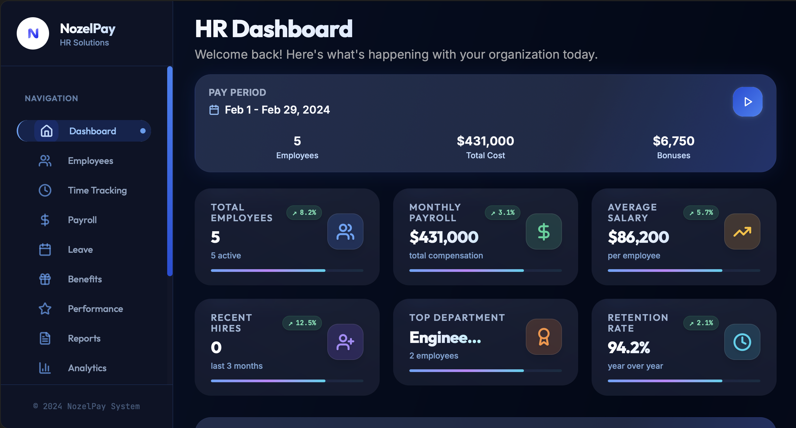
Task: Select the Performance star icon
Action: tap(45, 308)
